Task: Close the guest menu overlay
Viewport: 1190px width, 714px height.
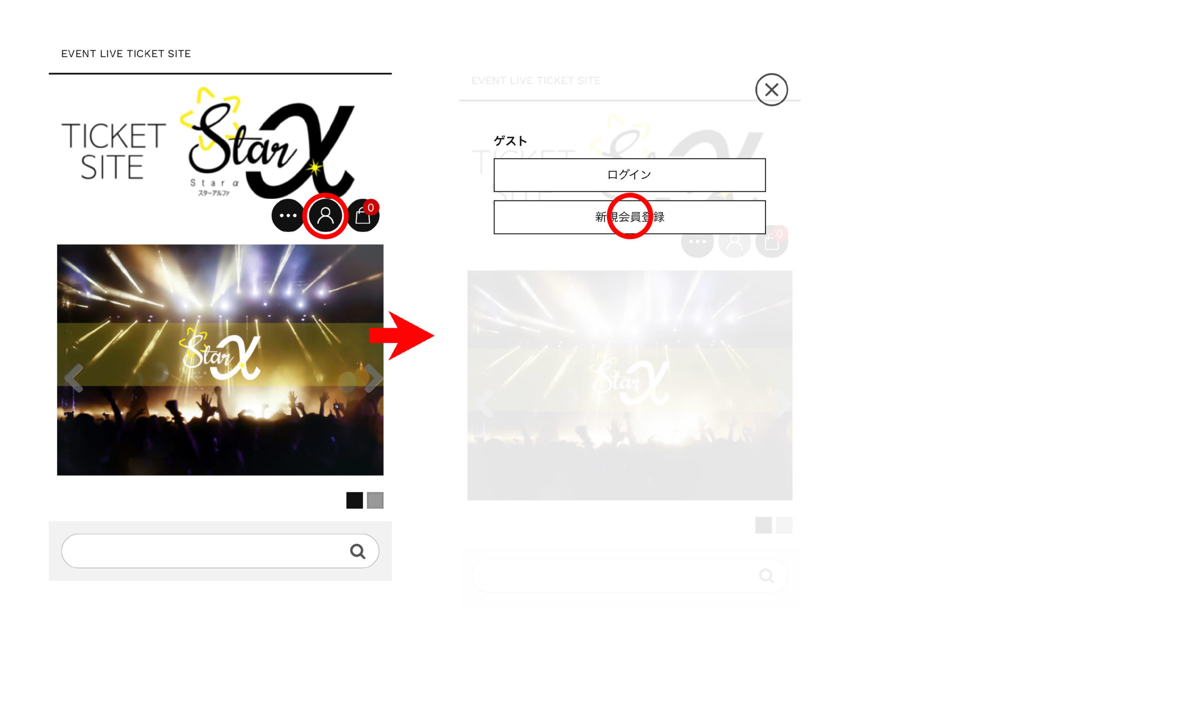Action: click(771, 90)
